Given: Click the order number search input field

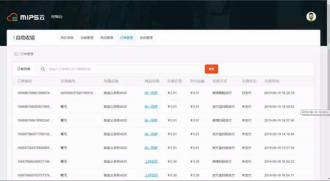Looking at the screenshot, I should click(x=124, y=69).
